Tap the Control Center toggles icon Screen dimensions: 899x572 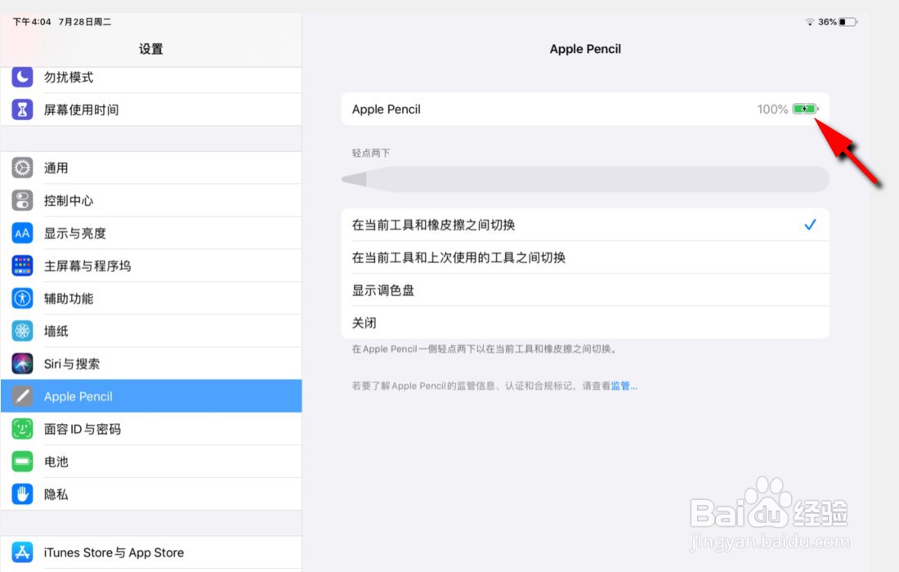22,200
